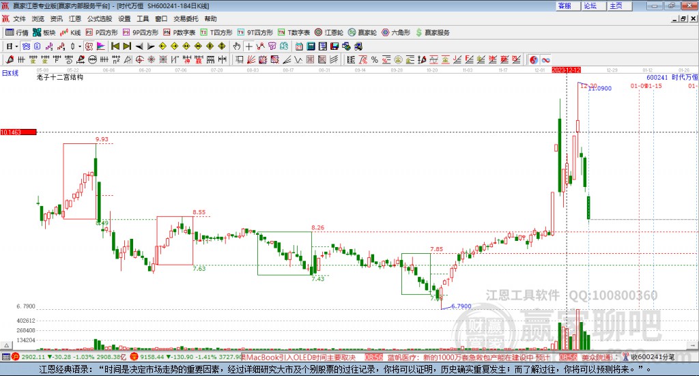Open the 行情 quotes view
Image resolution: width=699 pixels, height=376 pixels.
(x=16, y=33)
